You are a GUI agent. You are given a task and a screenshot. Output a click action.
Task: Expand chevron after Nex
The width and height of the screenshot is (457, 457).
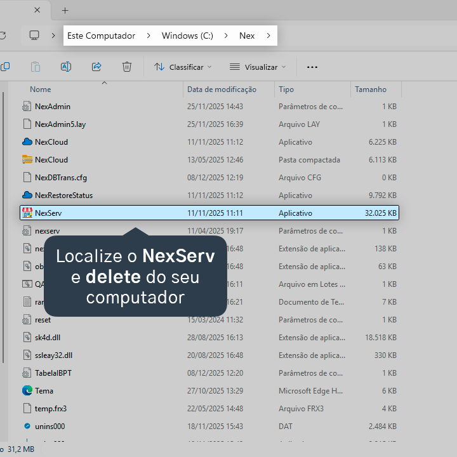click(268, 36)
